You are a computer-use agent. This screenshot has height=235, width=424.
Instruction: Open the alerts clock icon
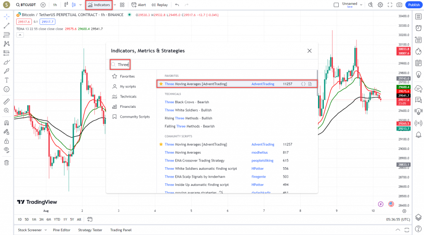[x=418, y=28]
